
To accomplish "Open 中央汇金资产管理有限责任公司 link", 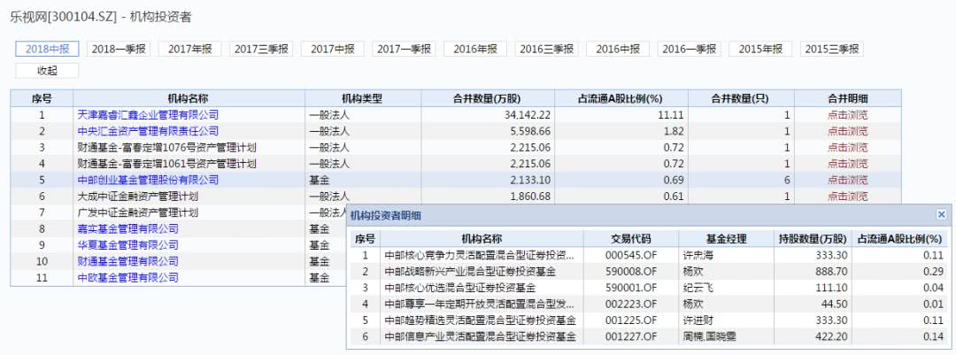I will point(148,131).
